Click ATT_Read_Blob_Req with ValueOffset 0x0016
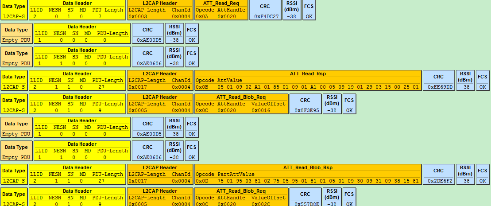The width and height of the screenshot is (491, 206). [x=241, y=104]
